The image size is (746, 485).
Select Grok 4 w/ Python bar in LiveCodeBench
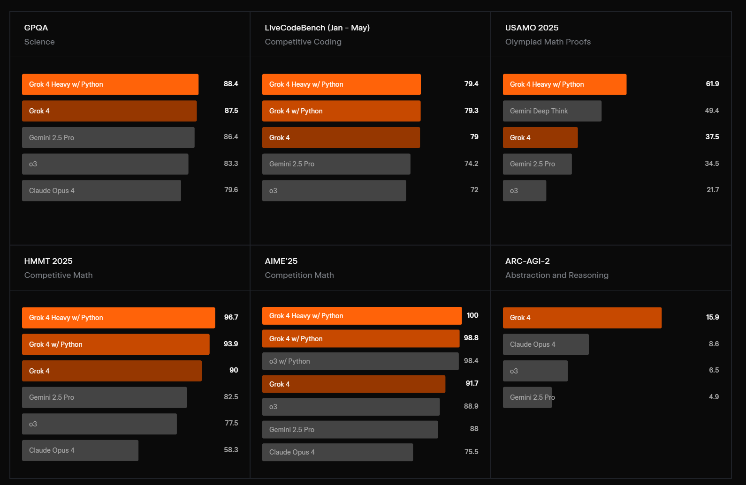342,111
